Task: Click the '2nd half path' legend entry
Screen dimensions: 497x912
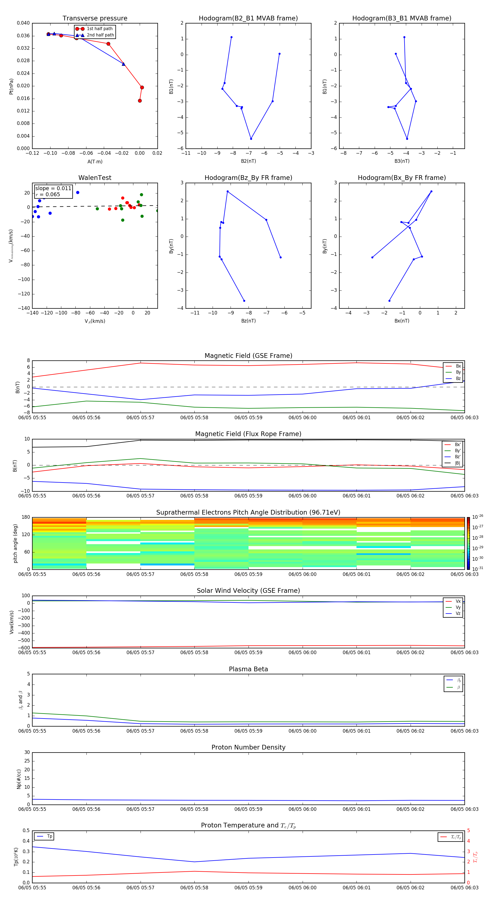Action: (x=95, y=35)
